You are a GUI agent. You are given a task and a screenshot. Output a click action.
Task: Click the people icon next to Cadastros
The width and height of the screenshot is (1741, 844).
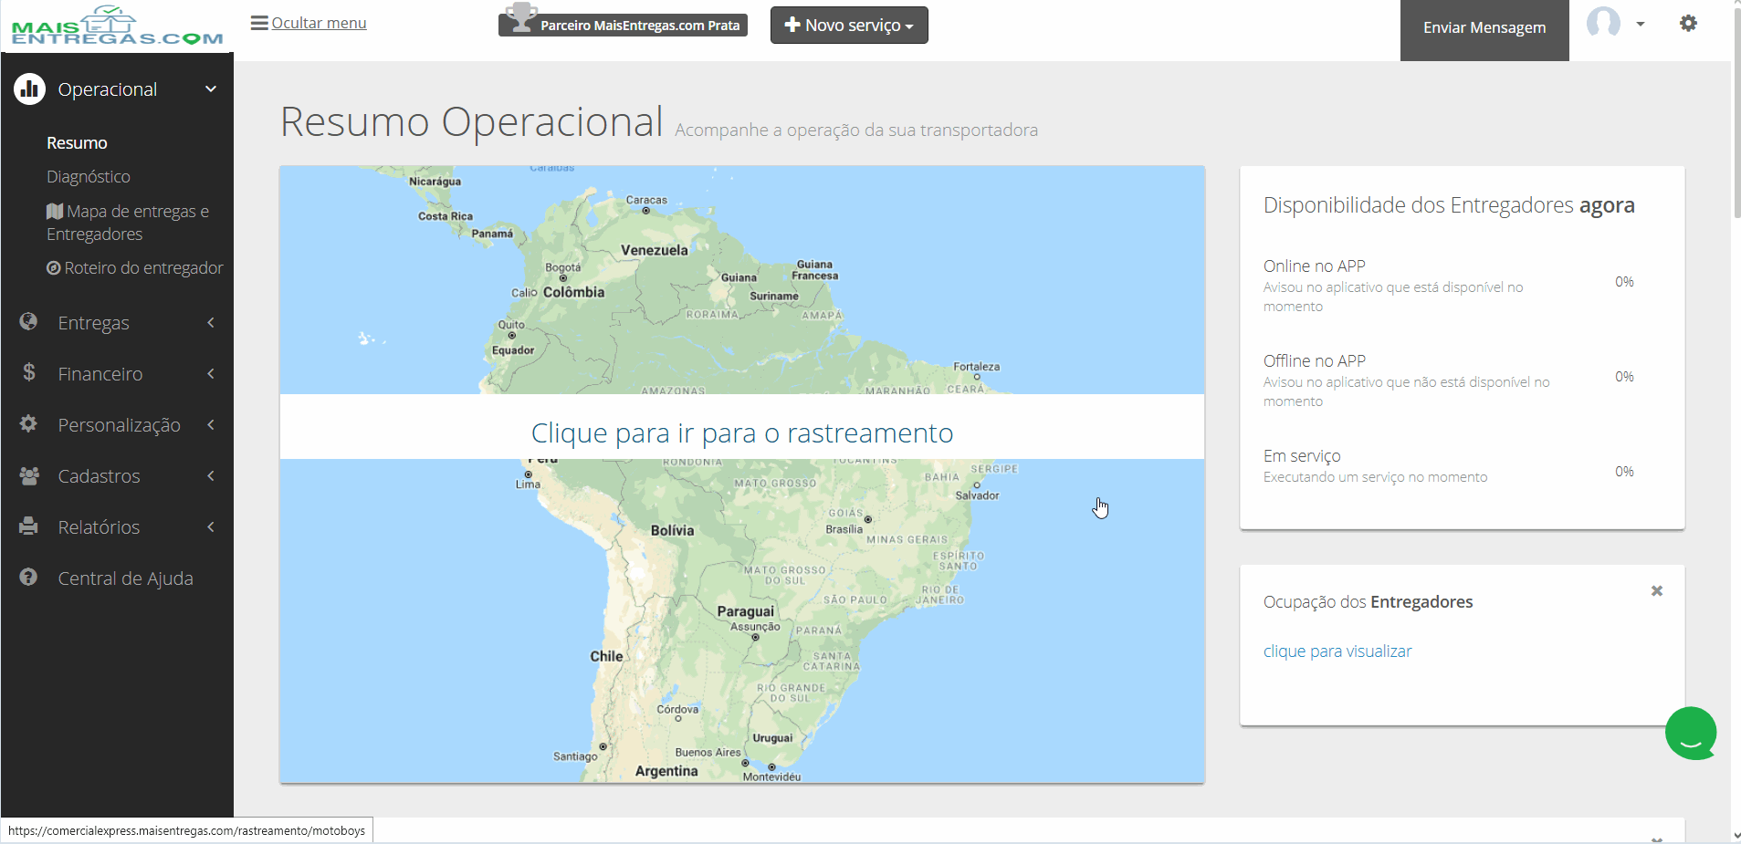29,475
